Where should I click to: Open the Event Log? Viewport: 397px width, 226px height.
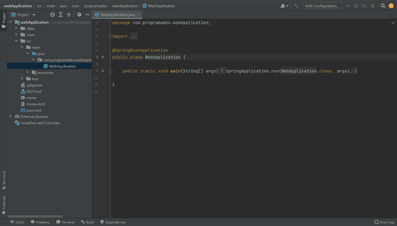coord(384,222)
